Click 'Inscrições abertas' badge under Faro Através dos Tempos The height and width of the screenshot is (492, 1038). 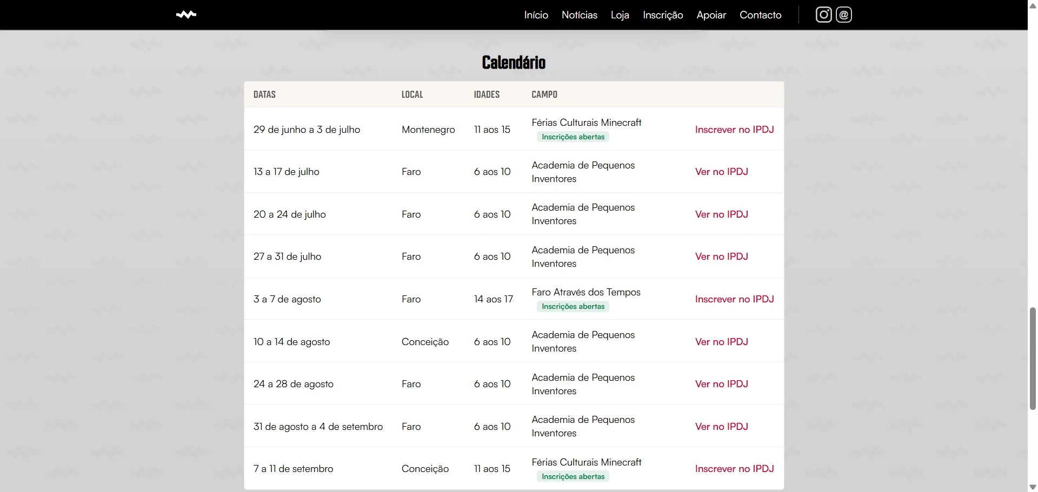(573, 307)
